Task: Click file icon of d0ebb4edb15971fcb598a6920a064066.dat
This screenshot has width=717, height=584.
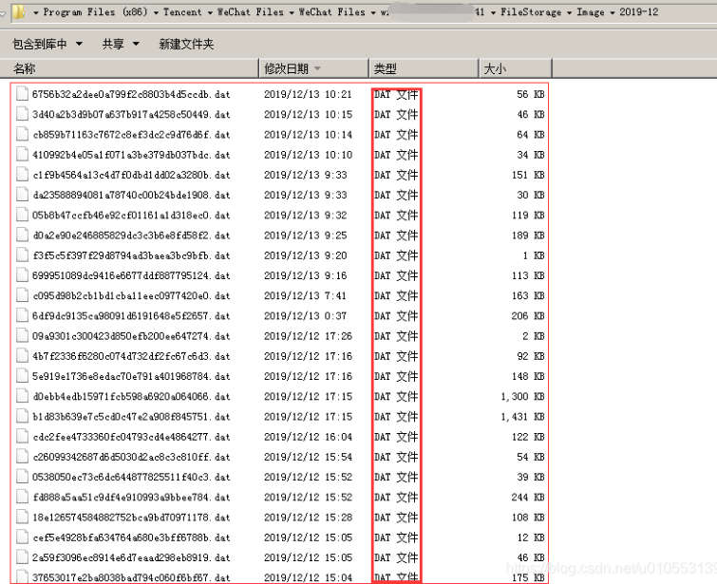Action: tap(22, 396)
